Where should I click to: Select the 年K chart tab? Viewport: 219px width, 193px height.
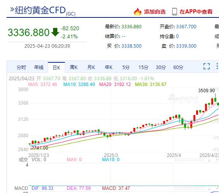109,67
